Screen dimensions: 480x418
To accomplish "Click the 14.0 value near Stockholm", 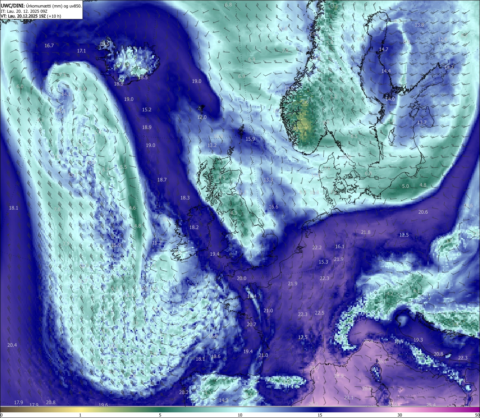I will tap(390, 99).
